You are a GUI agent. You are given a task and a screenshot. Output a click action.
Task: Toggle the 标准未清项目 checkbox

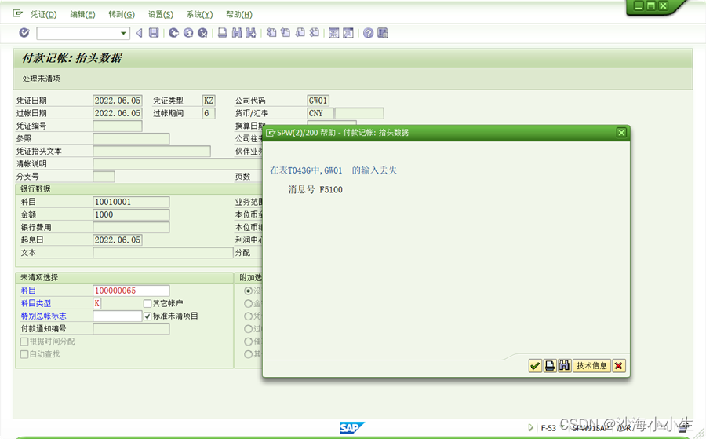tap(147, 316)
